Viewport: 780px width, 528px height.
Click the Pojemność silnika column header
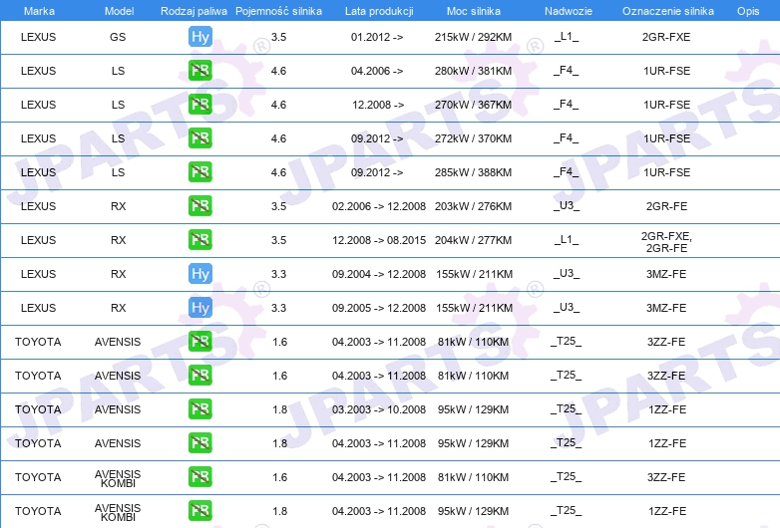[278, 11]
